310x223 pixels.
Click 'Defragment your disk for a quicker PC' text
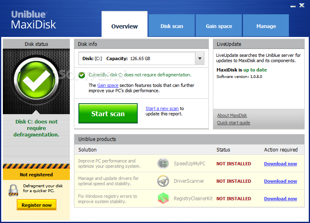(43, 188)
